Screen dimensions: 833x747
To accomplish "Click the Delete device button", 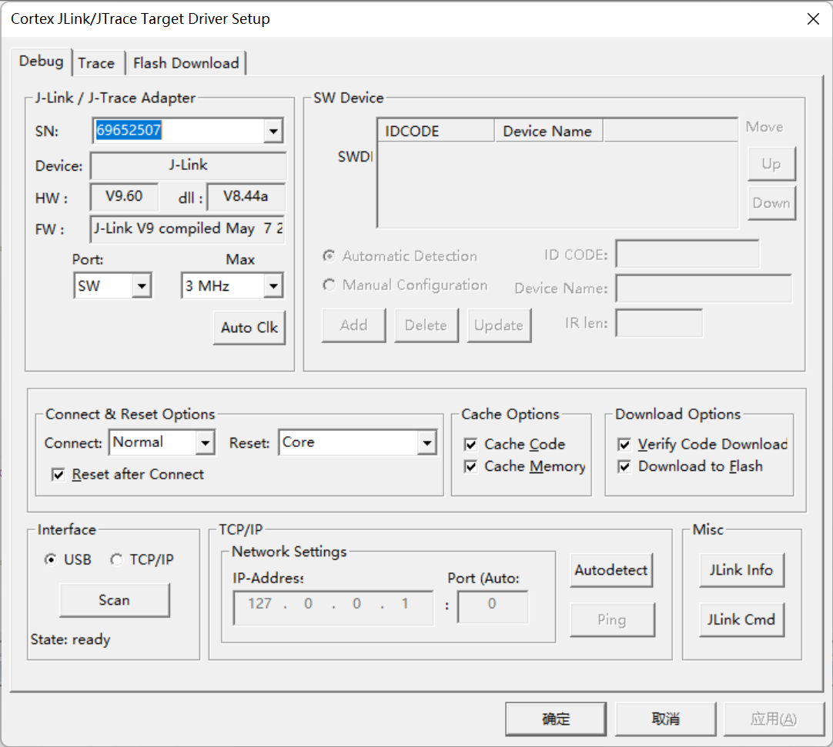I will (426, 325).
